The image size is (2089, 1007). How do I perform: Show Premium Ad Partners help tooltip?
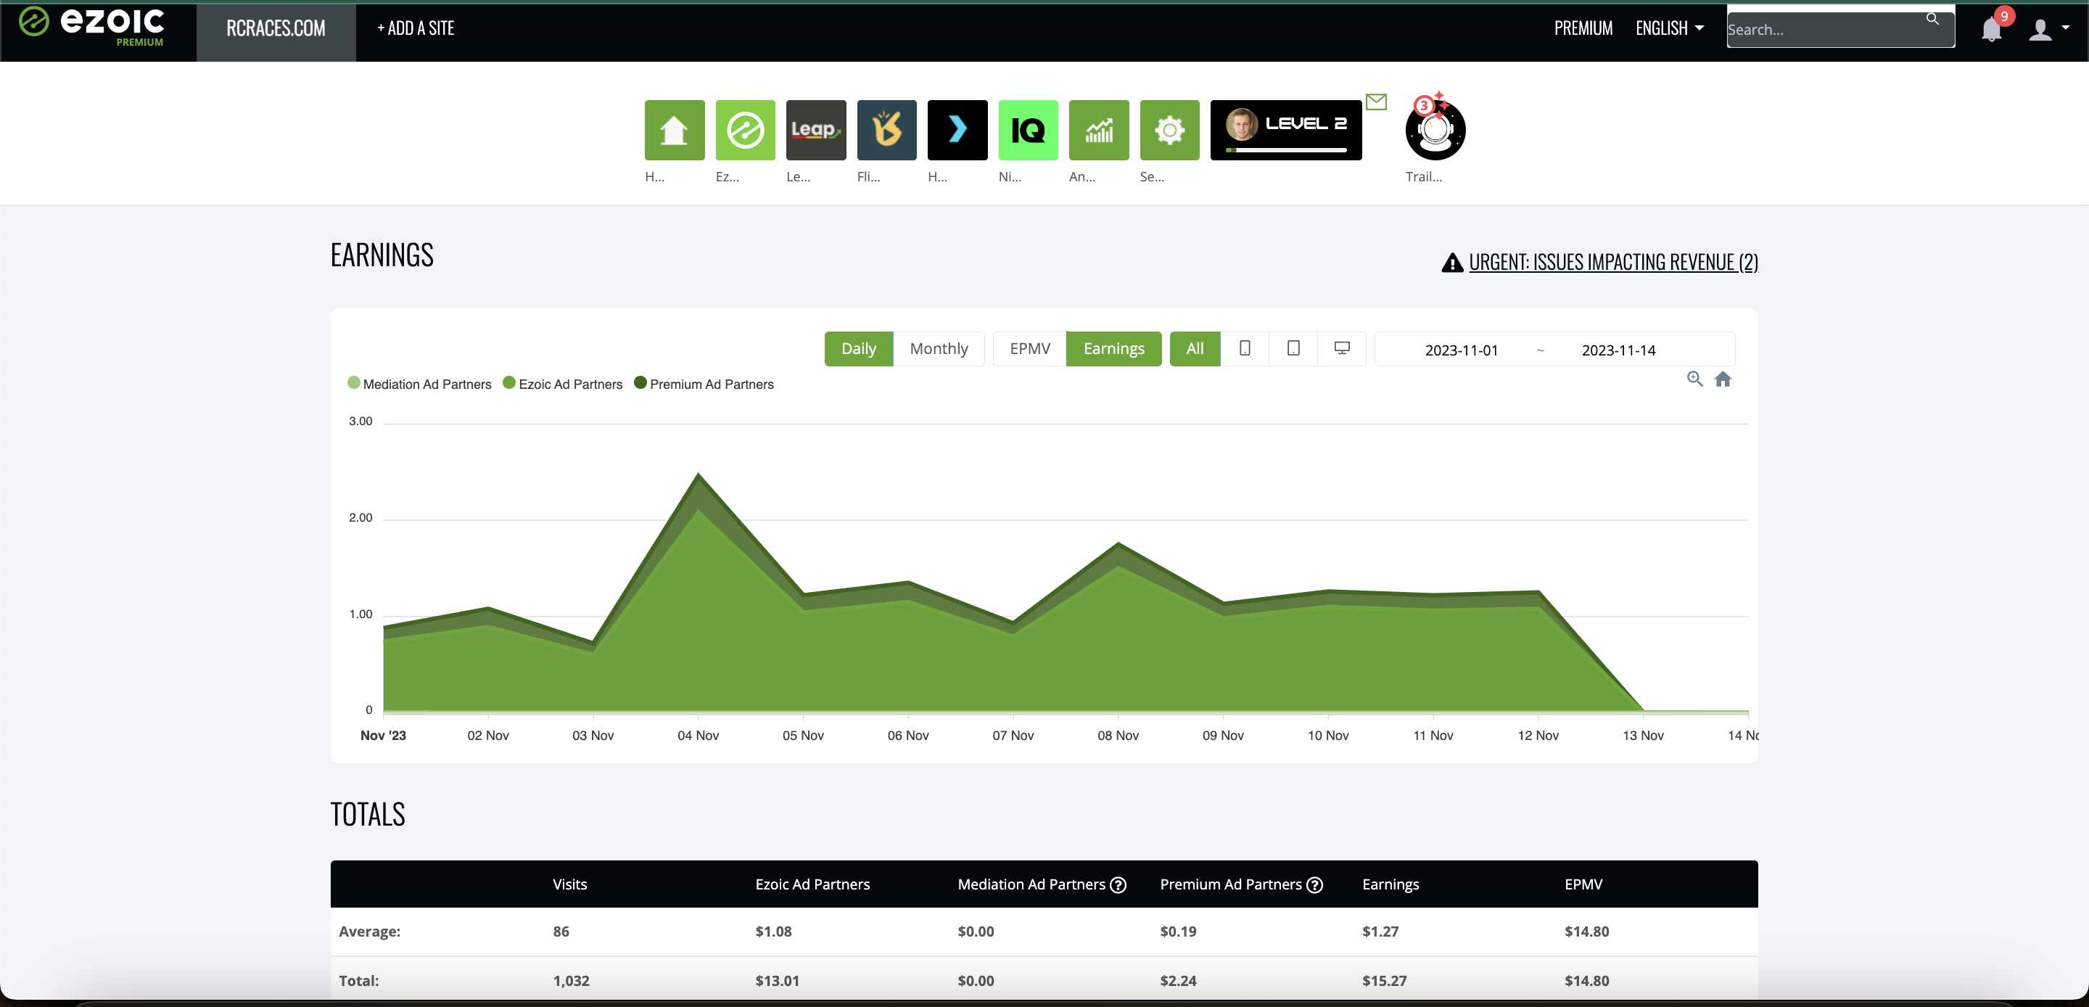1314,884
